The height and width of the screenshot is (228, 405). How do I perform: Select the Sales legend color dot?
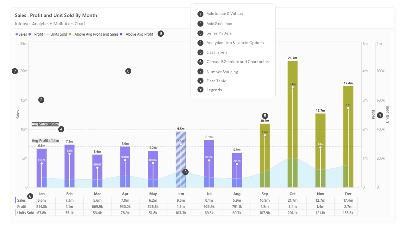pos(17,34)
